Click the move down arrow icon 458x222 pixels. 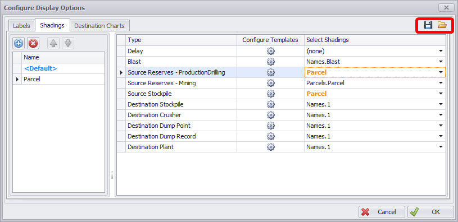(68, 43)
